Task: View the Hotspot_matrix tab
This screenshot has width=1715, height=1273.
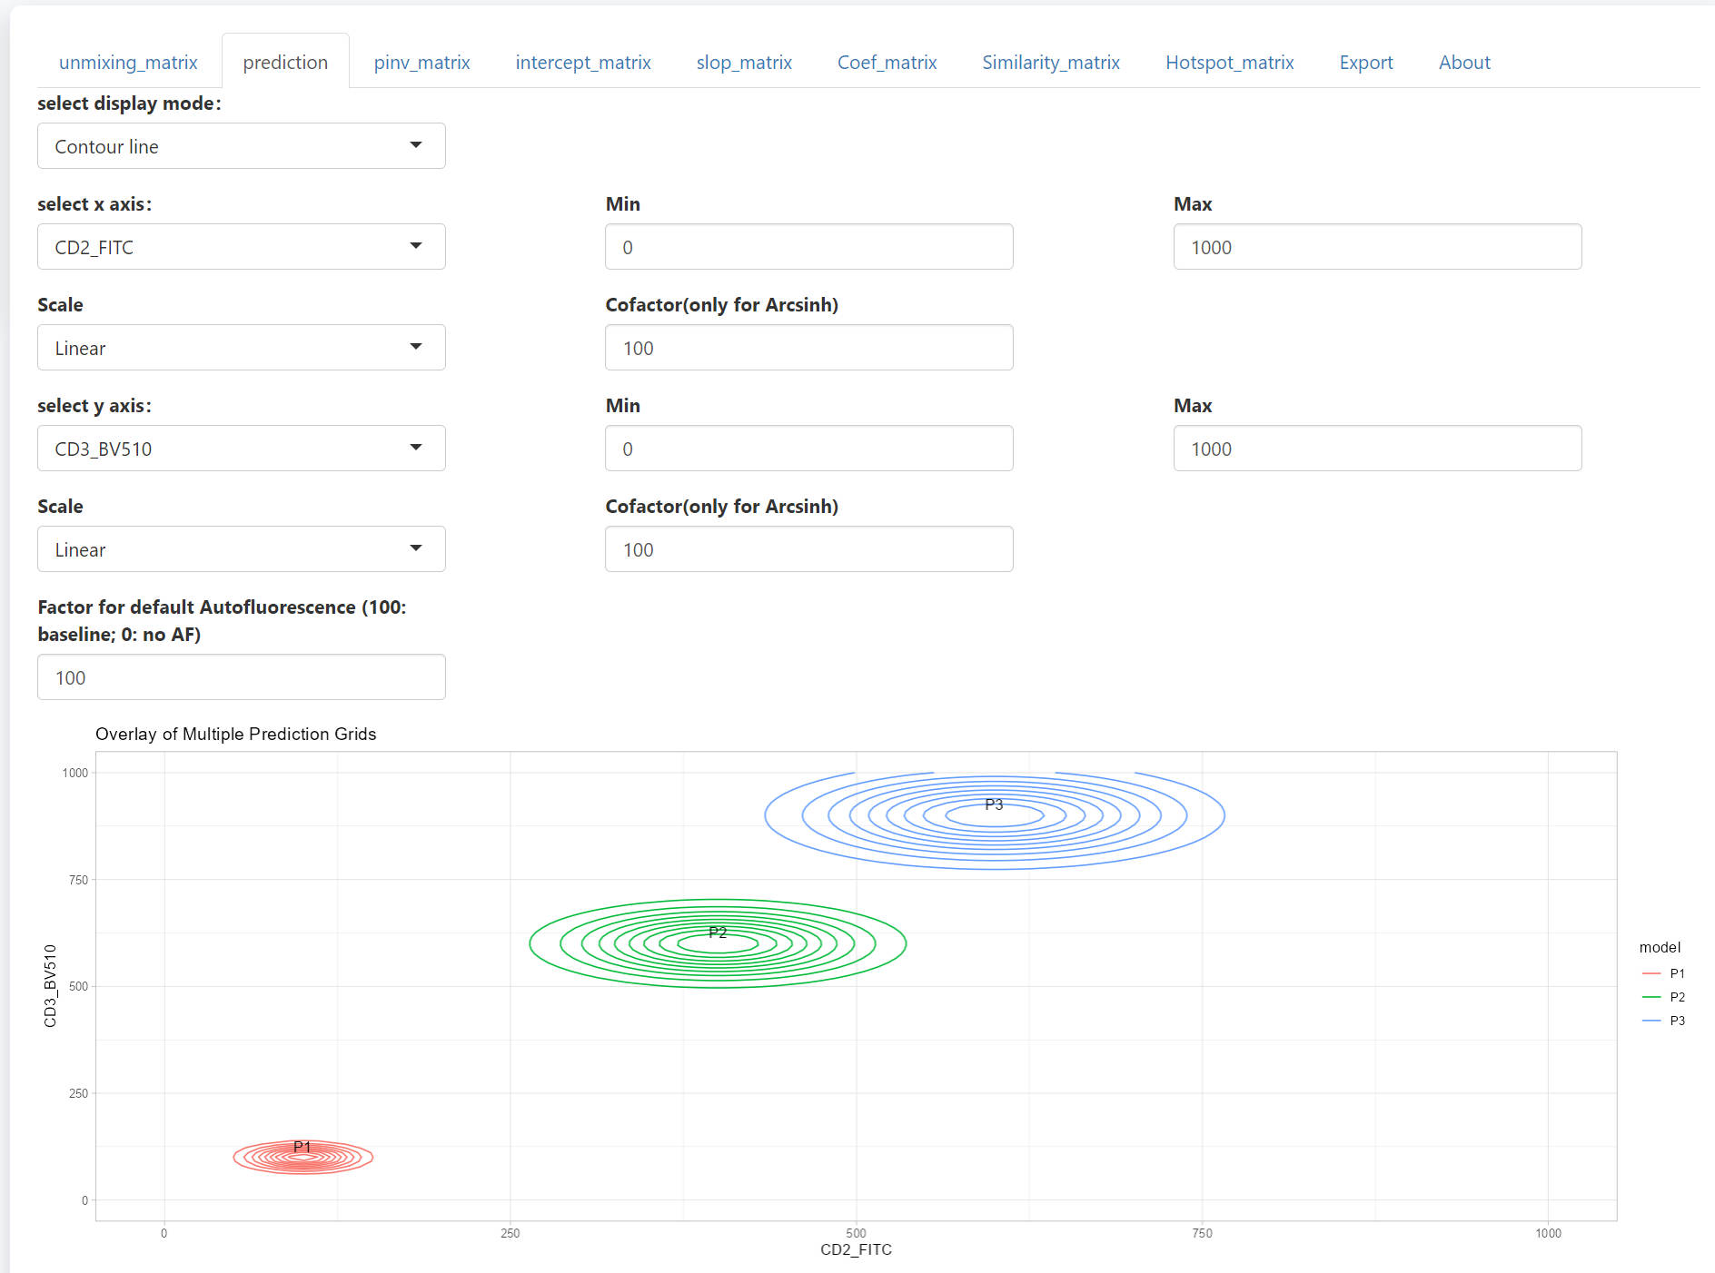Action: click(1229, 63)
